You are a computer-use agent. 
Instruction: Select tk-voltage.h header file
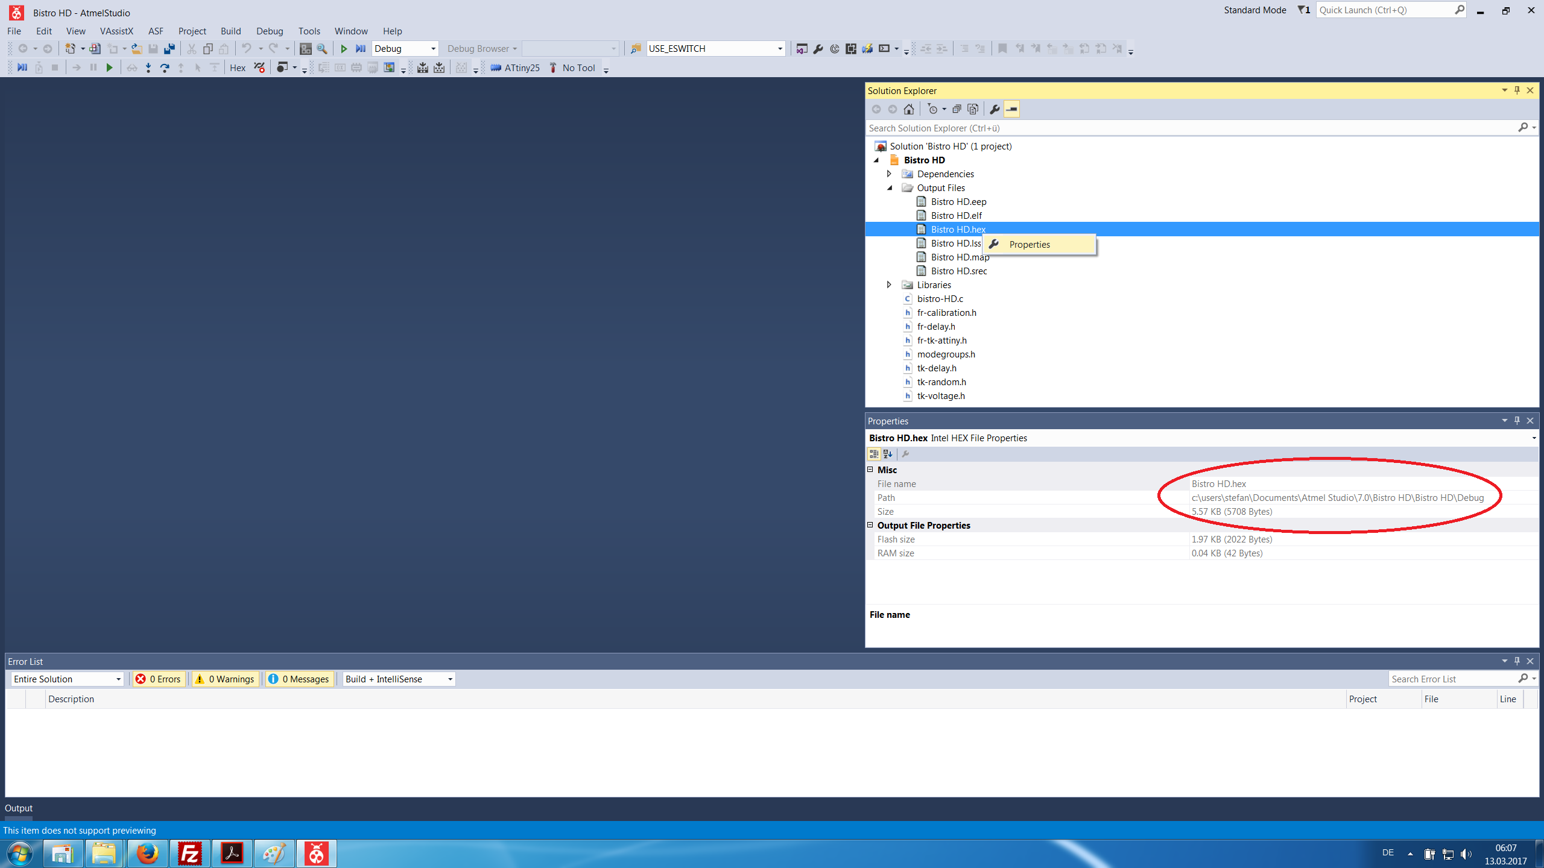[941, 396]
